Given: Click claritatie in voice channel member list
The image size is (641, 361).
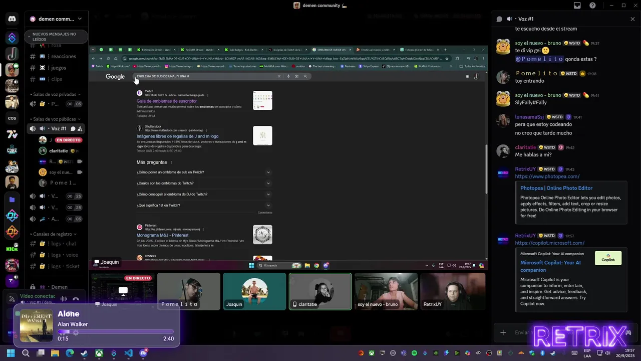Looking at the screenshot, I should click(x=59, y=151).
